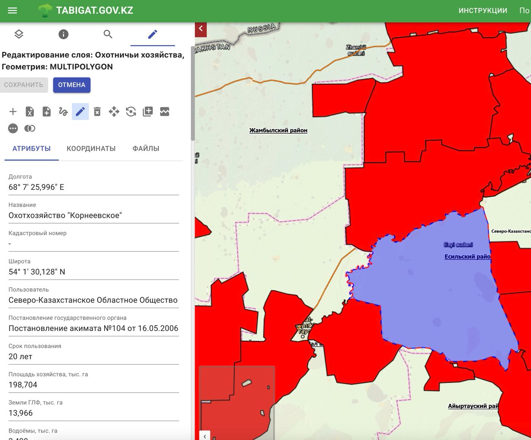Click the add file icon
This screenshot has width=531, height=440.
[x=46, y=112]
